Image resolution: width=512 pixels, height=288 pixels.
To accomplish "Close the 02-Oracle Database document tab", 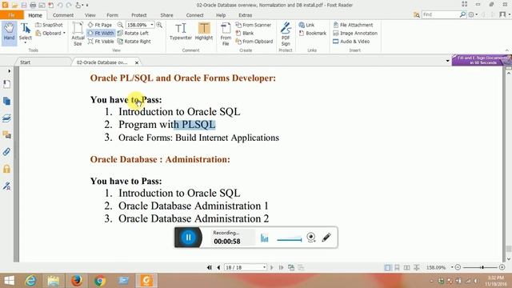I will pyautogui.click(x=137, y=62).
